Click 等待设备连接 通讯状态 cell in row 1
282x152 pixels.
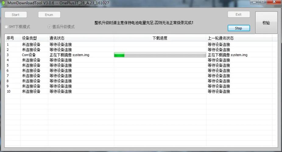coord(61,44)
